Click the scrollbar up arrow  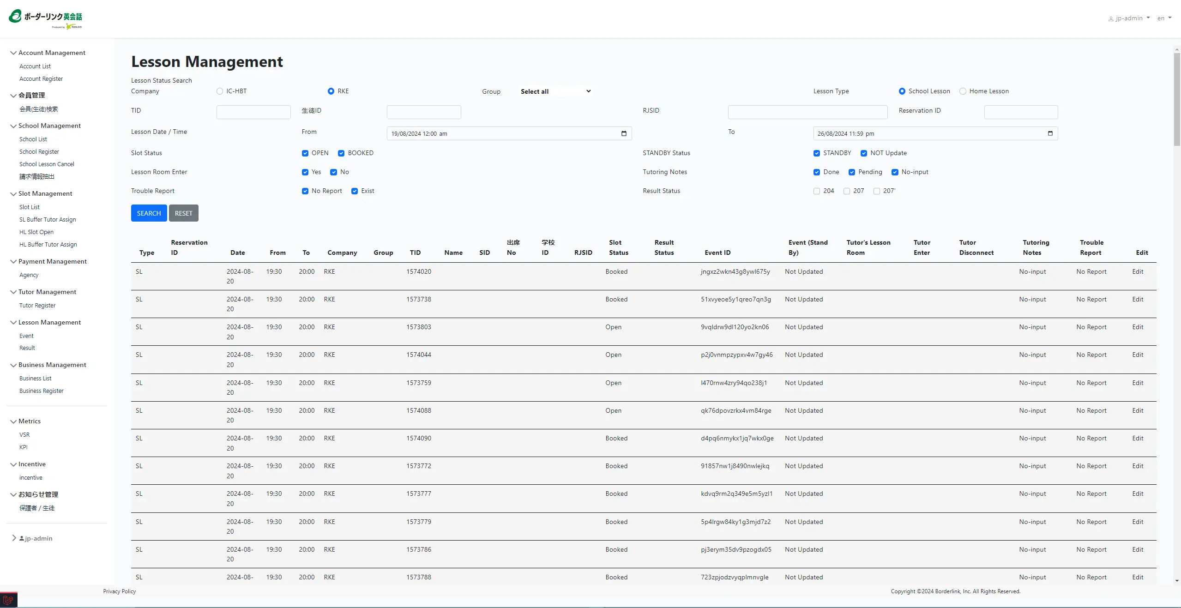[x=1177, y=49]
